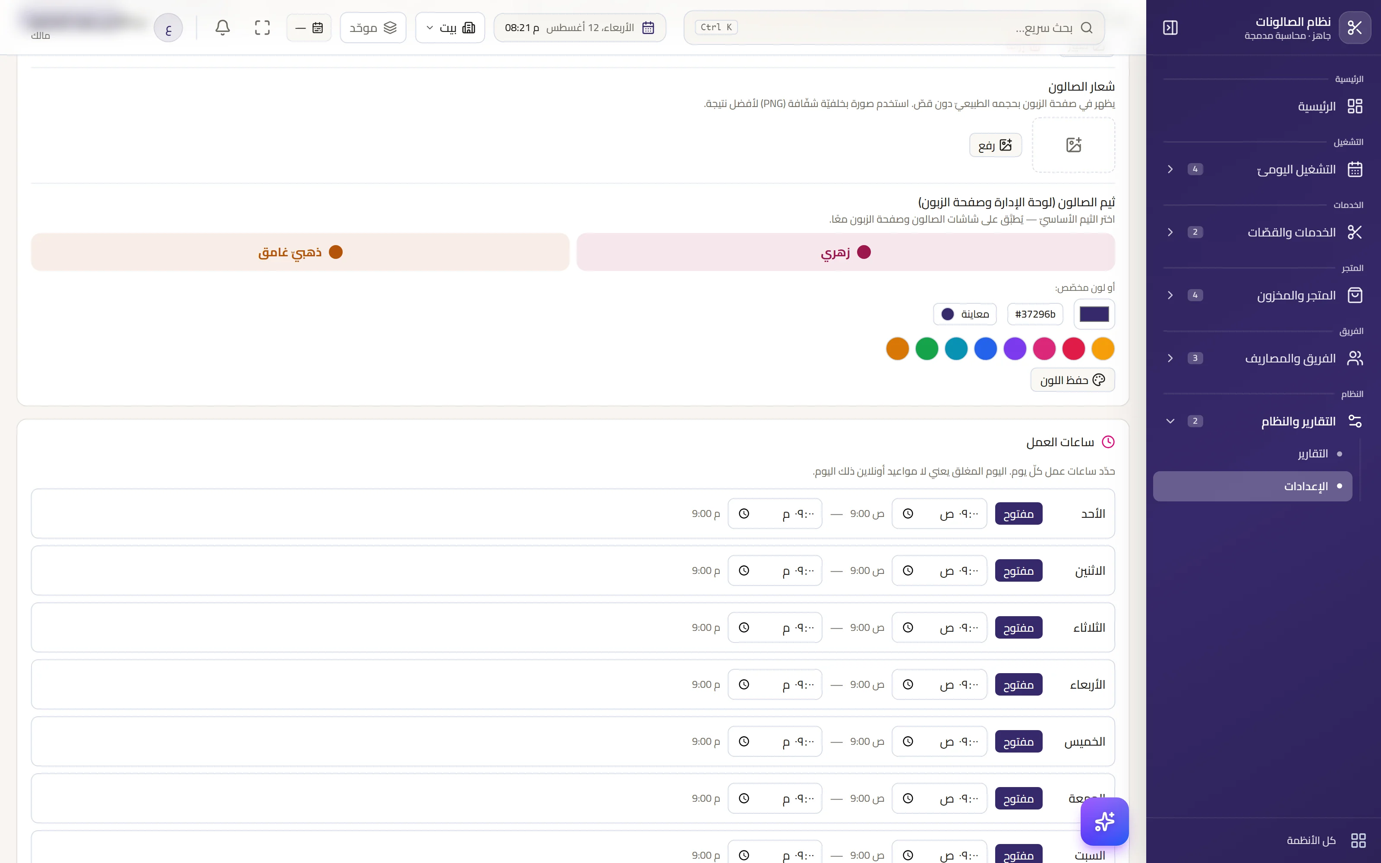This screenshot has height=863, width=1381.
Task: Open التقارير submenu item
Action: click(1252, 454)
